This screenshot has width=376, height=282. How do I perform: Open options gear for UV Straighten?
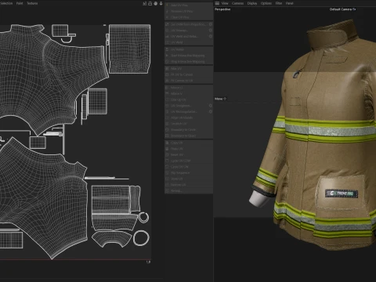coord(211,106)
